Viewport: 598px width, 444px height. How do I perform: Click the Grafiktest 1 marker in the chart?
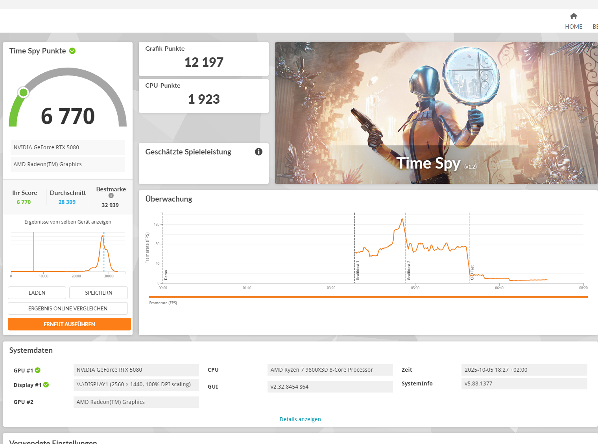click(358, 270)
